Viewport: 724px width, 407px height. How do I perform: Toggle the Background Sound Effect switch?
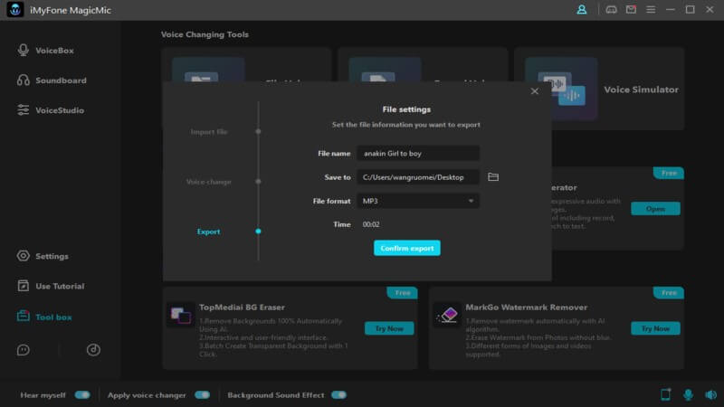click(x=338, y=395)
